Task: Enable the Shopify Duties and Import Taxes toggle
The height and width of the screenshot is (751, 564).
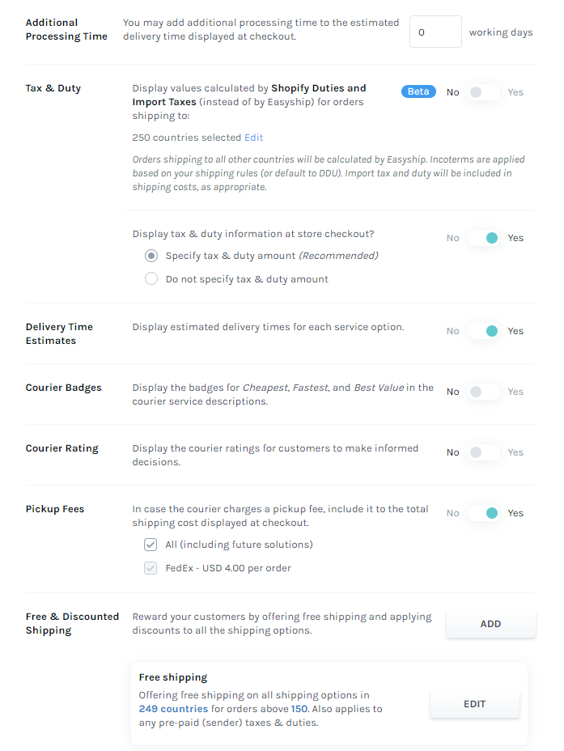Action: tap(483, 92)
